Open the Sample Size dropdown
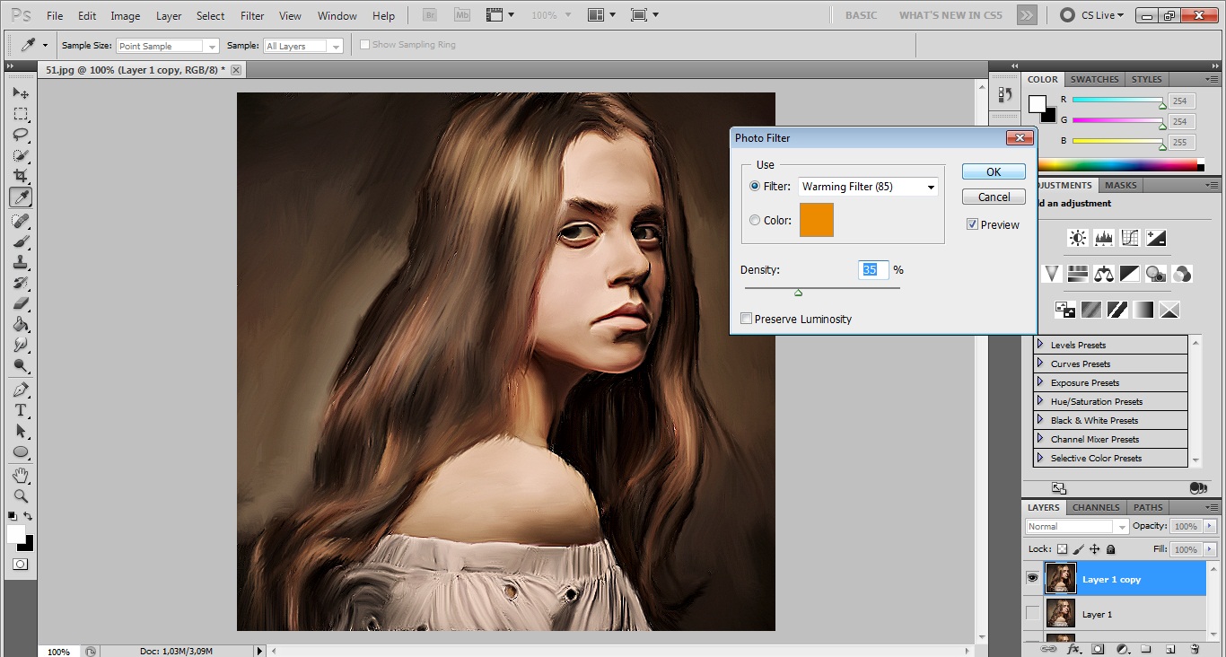The image size is (1226, 657). pos(168,46)
